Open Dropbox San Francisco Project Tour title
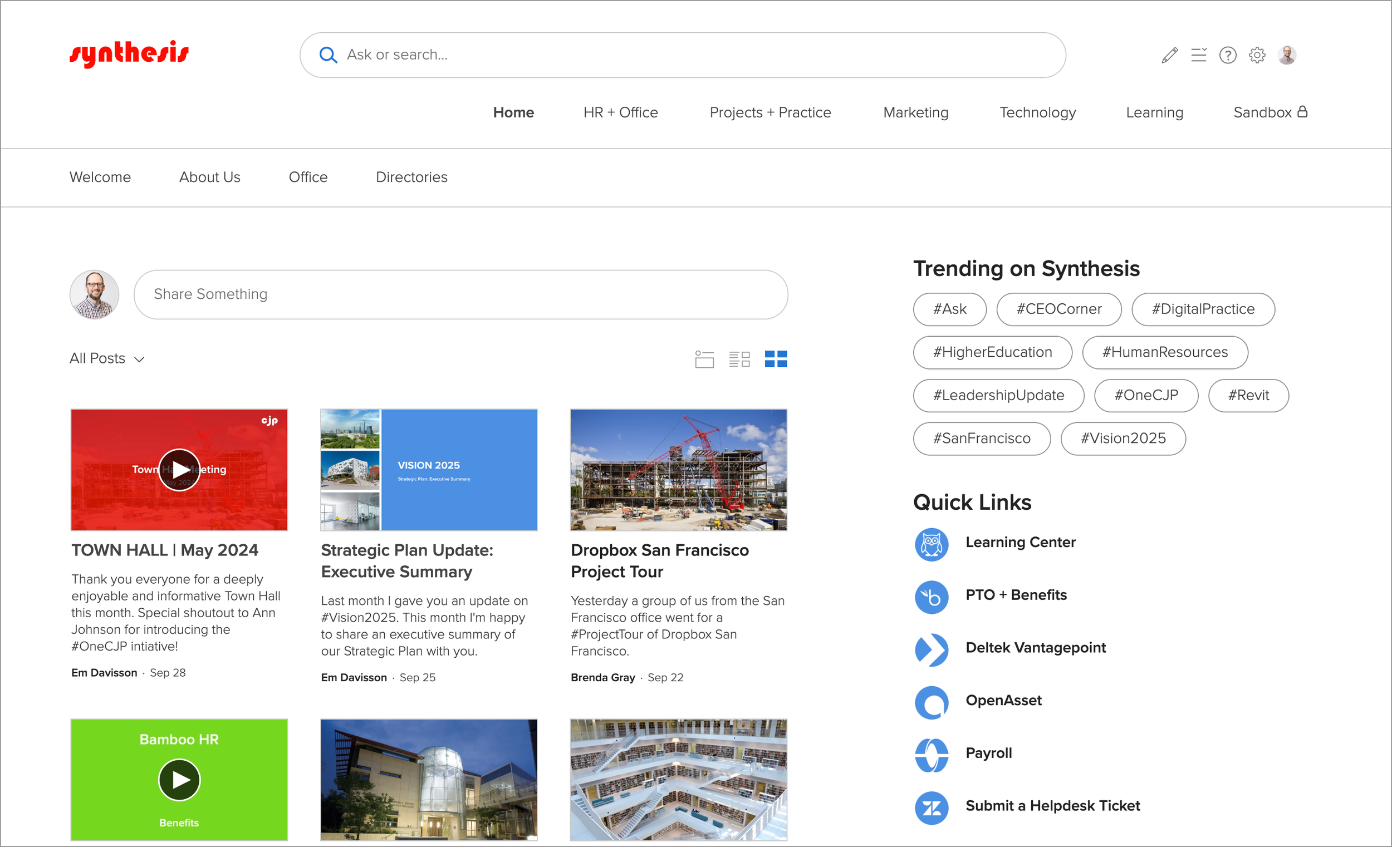 (659, 561)
